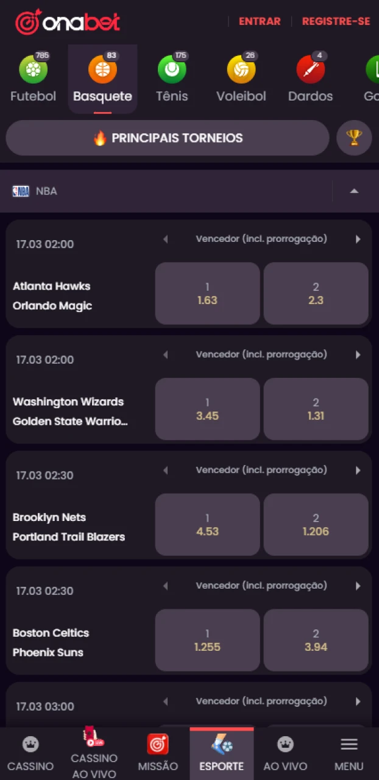Select the Futebol sport icon
The width and height of the screenshot is (379, 780).
pyautogui.click(x=33, y=69)
